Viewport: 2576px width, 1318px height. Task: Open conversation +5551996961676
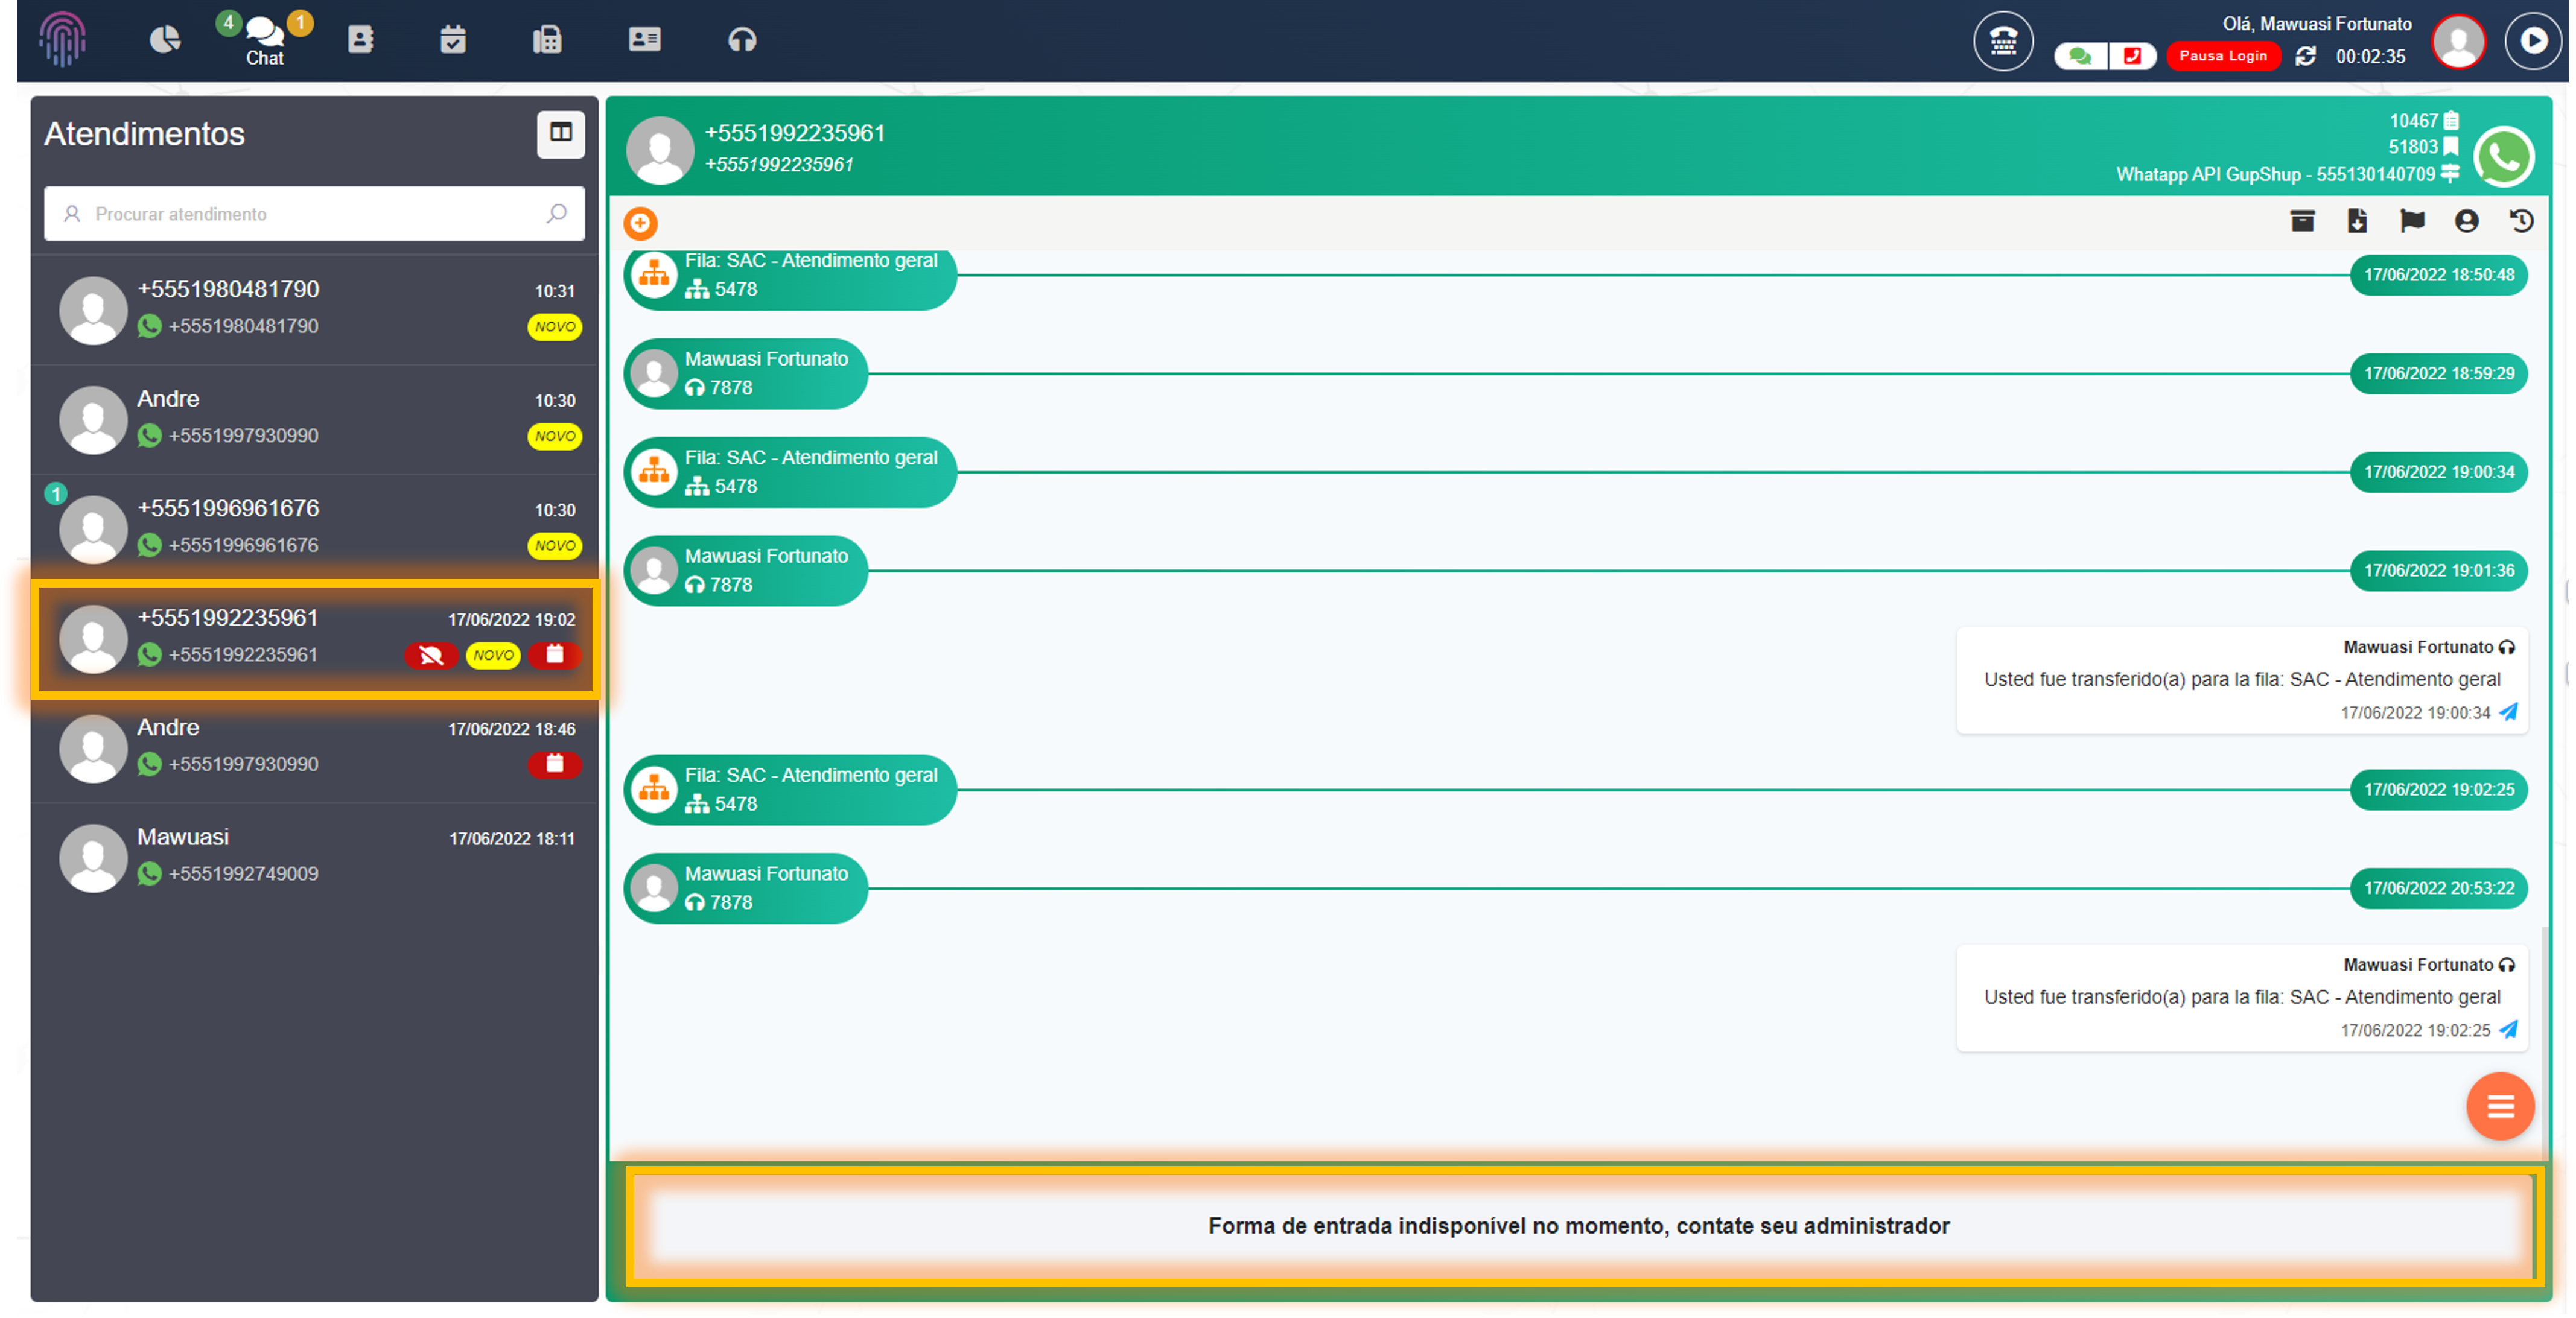[314, 528]
